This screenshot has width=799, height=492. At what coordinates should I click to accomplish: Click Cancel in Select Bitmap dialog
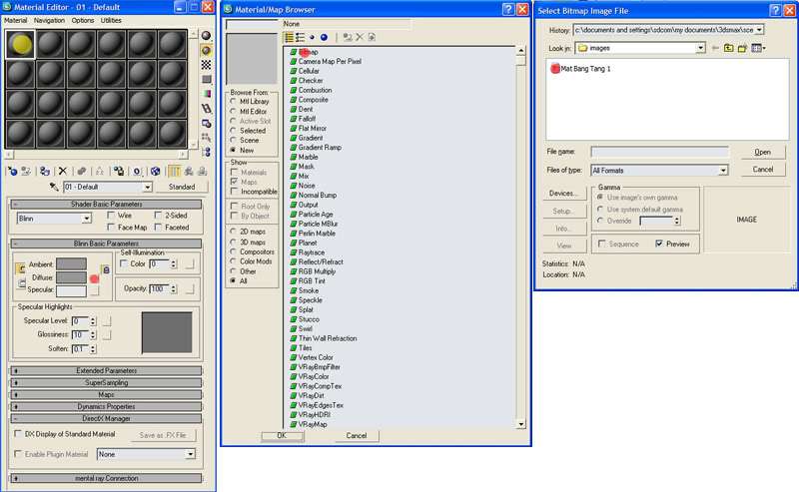tap(762, 169)
